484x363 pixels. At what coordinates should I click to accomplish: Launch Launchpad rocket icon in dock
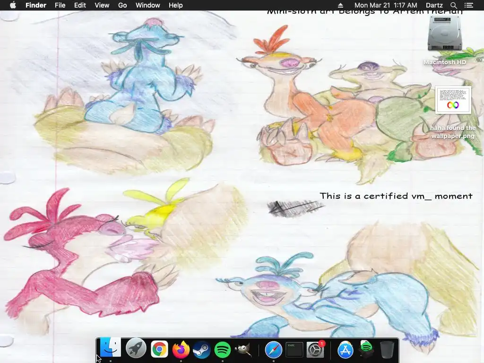click(136, 349)
